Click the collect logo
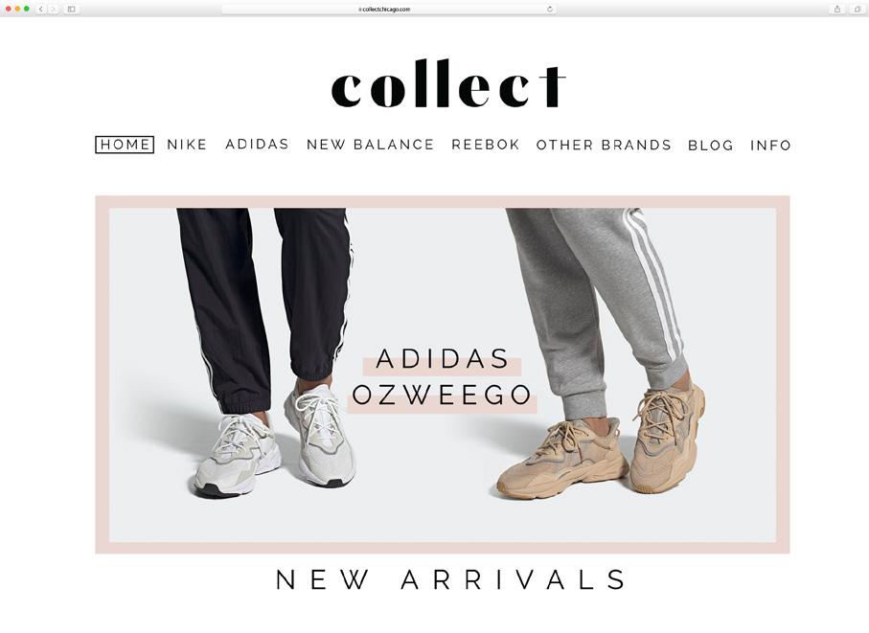The image size is (869, 633). 448,83
